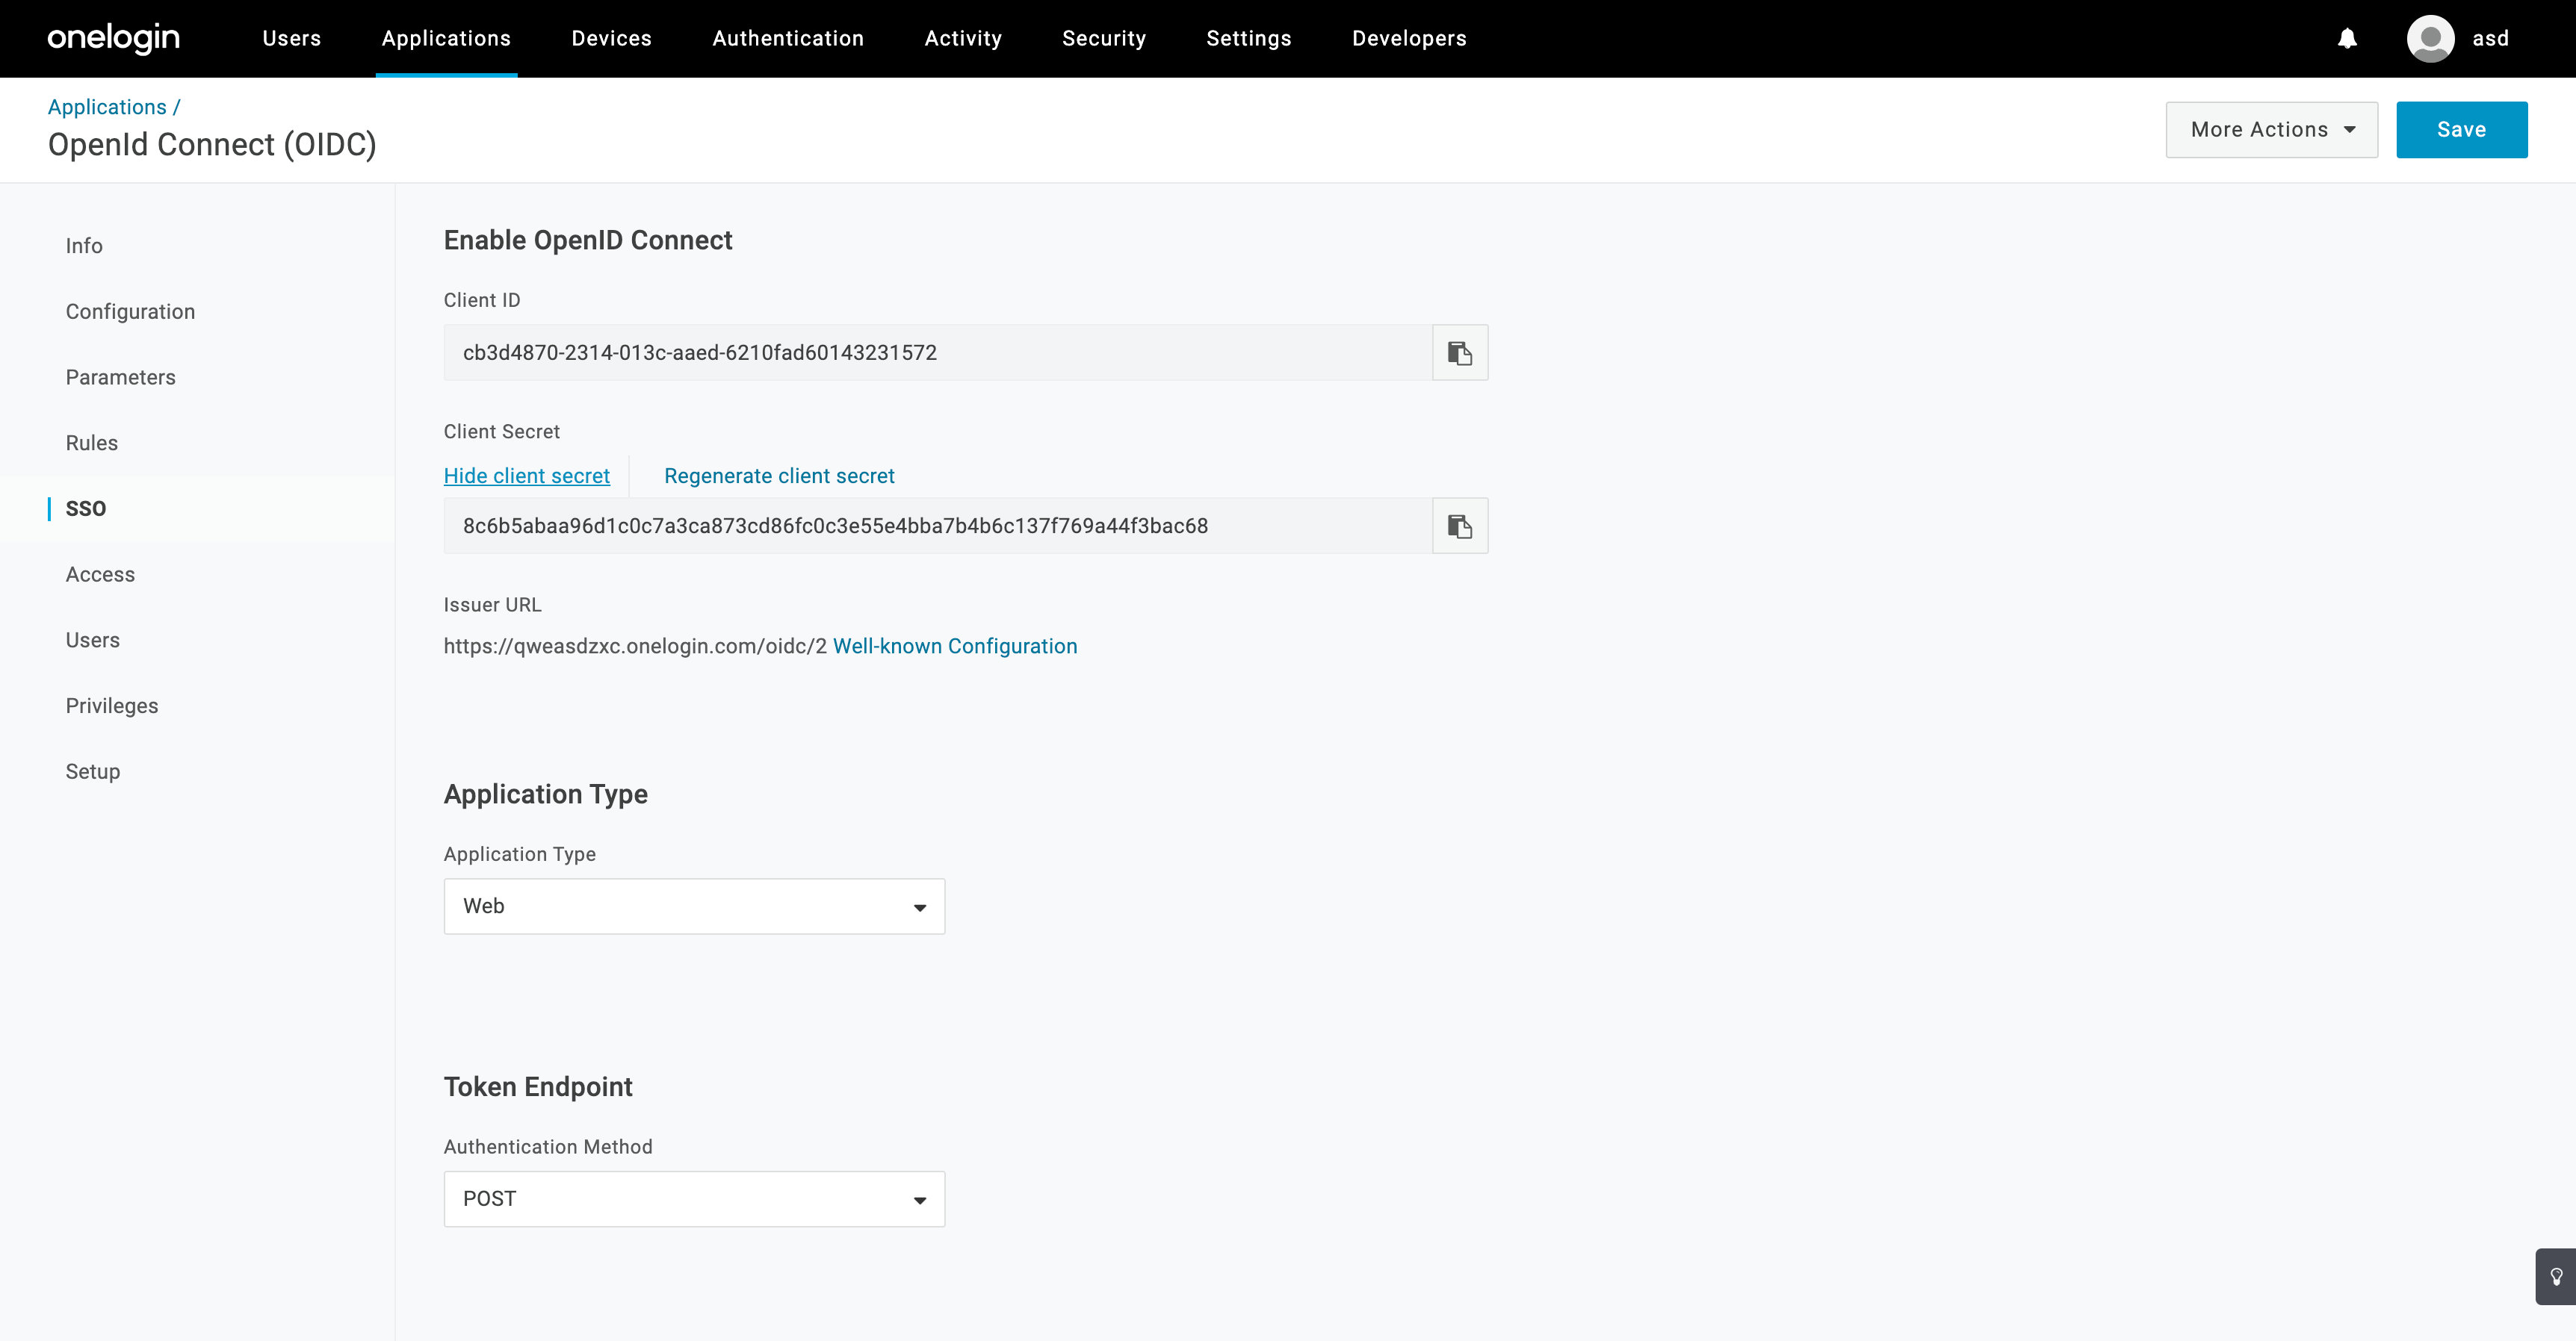This screenshot has width=2576, height=1341.
Task: Open Well-known Configuration link
Action: (954, 647)
